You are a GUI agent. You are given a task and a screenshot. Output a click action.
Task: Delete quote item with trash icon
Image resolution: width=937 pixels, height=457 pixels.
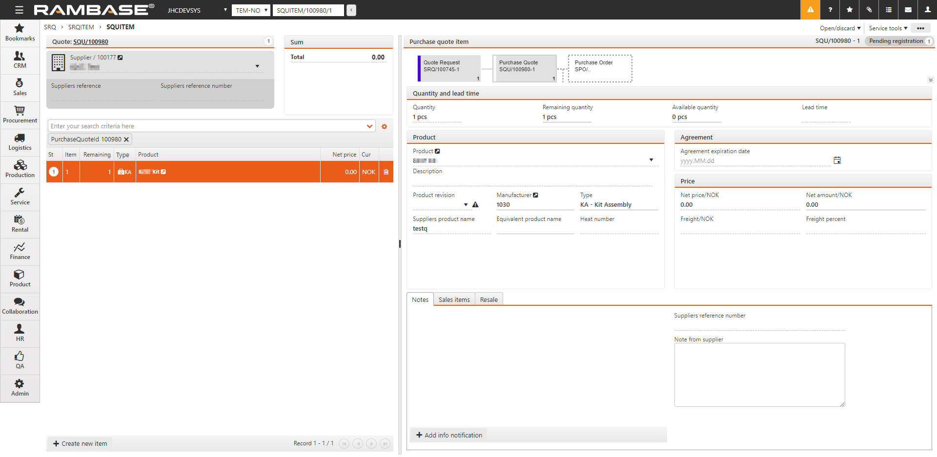tap(386, 172)
